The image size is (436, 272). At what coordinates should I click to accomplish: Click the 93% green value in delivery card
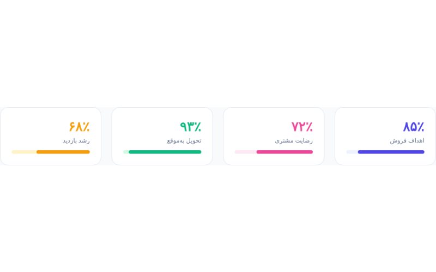coord(190,127)
